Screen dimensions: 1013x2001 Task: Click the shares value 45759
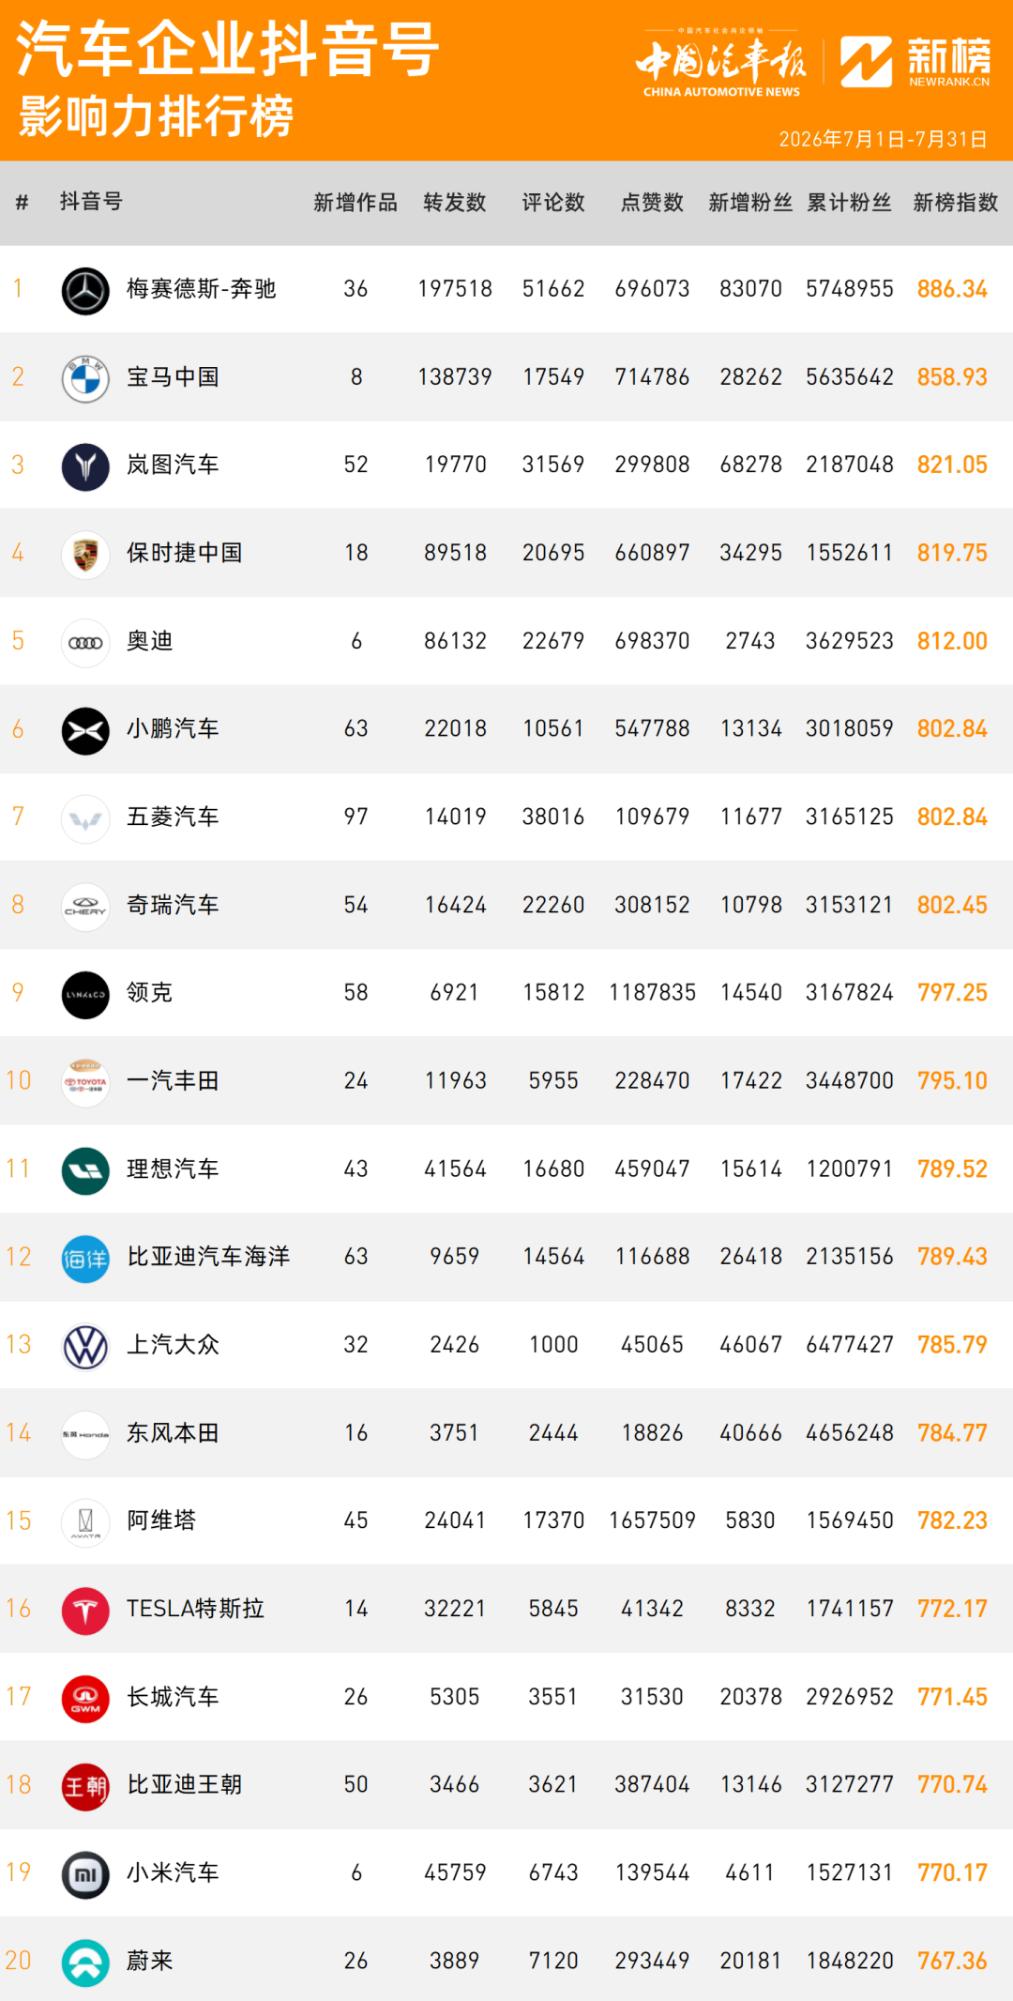[x=455, y=1872]
